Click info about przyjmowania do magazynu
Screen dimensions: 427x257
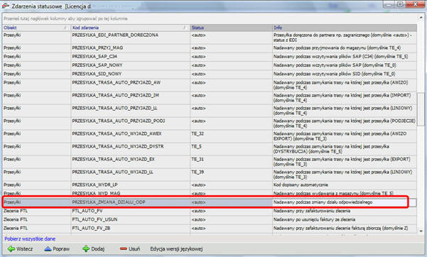coord(337,48)
